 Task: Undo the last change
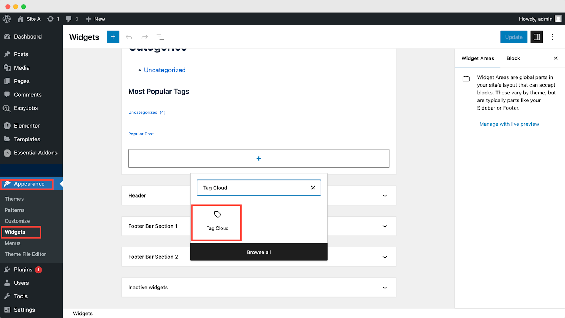(129, 37)
